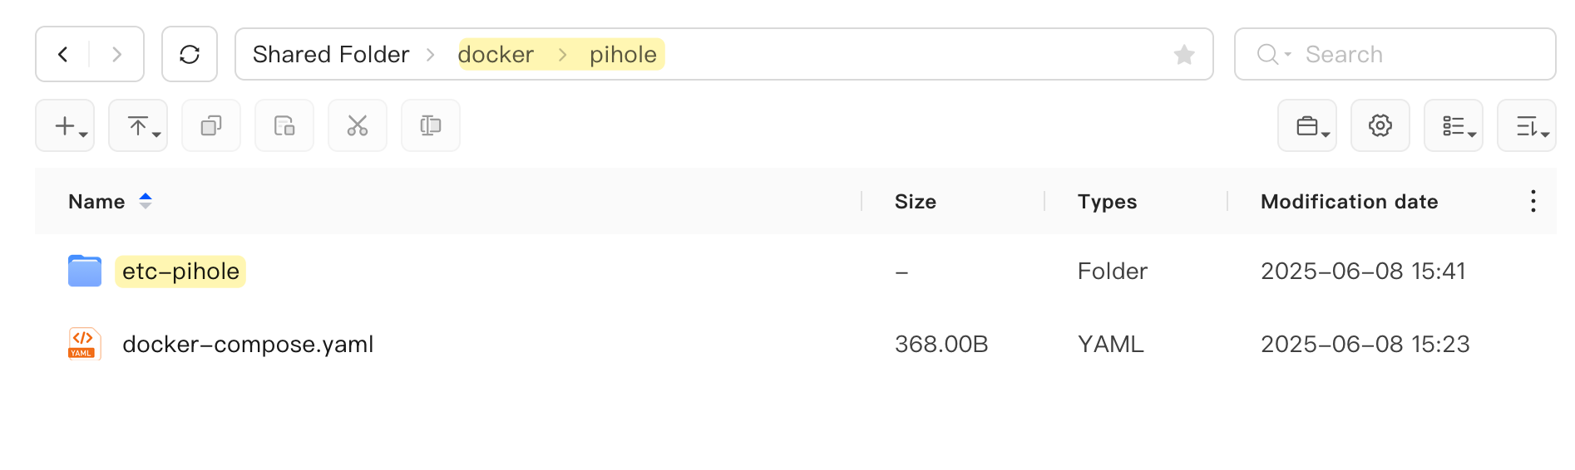This screenshot has width=1575, height=470.
Task: Open column options three-dot menu
Action: (1533, 201)
